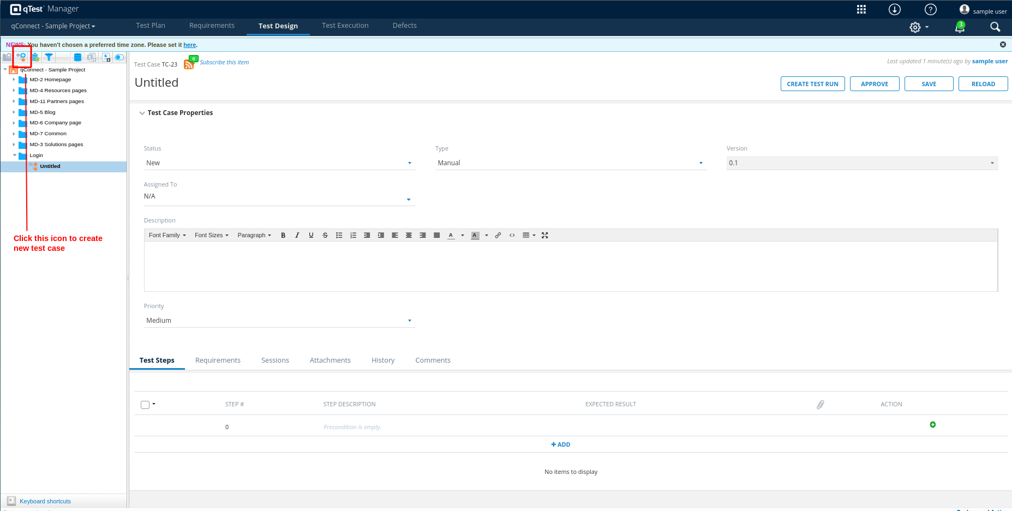Open notifications bell icon
The width and height of the screenshot is (1012, 511).
pos(960,27)
